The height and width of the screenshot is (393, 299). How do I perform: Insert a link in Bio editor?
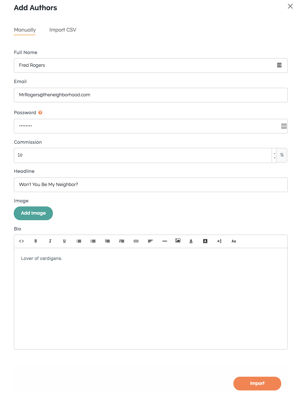click(x=136, y=241)
